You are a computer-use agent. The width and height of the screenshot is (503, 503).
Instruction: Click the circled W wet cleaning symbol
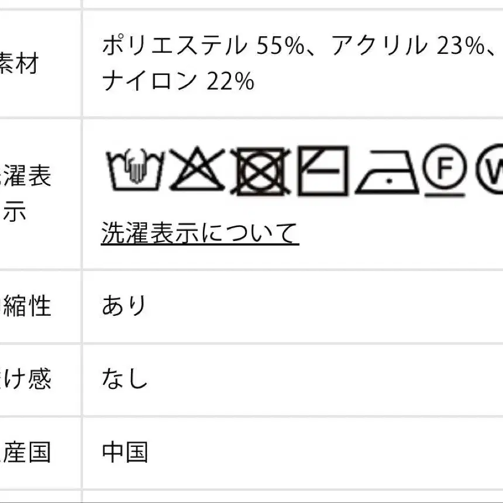point(491,169)
